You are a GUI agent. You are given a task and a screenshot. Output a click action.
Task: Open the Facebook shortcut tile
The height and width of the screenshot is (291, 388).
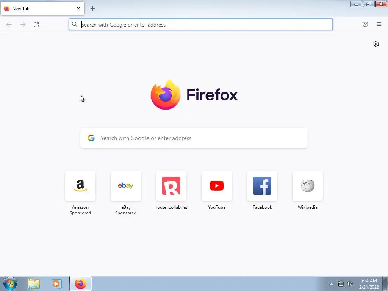(262, 186)
